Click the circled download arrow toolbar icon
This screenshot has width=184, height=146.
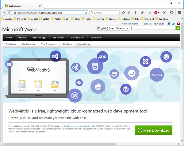[x=165, y=13]
